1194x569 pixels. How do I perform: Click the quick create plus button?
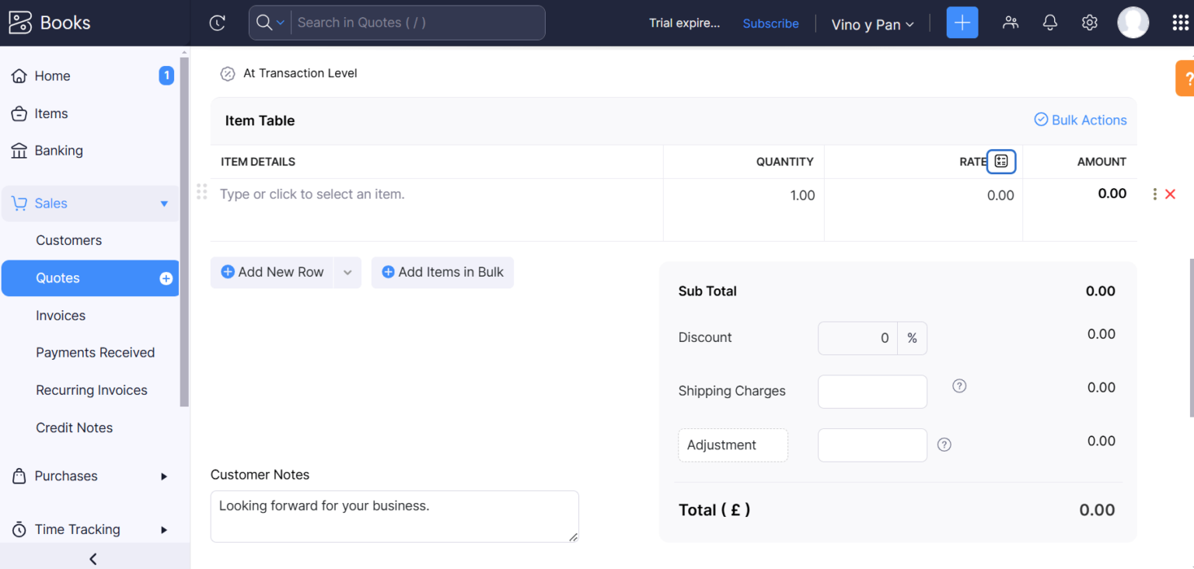(x=962, y=23)
